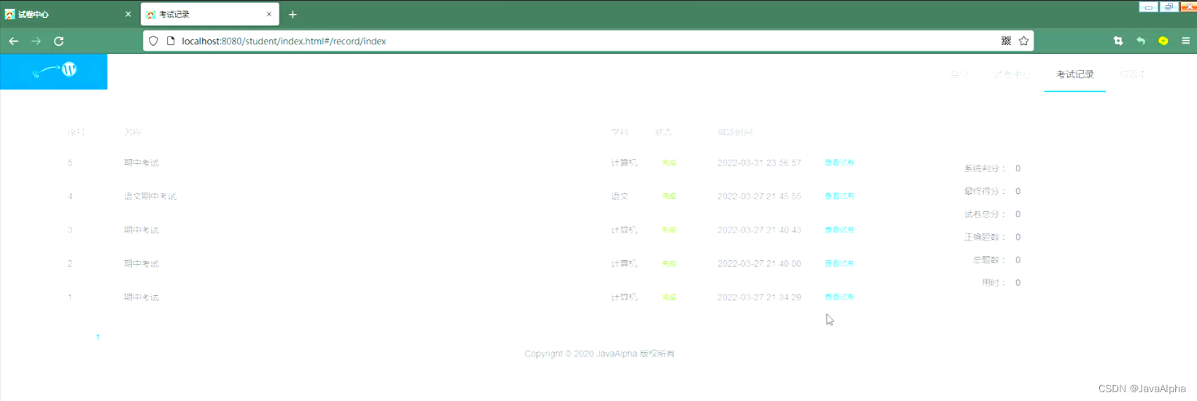Click the 名称 column header

tap(133, 132)
